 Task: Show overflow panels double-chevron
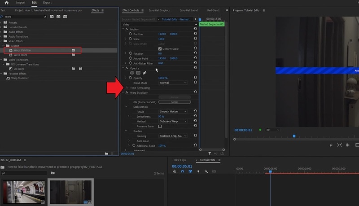click(x=227, y=10)
